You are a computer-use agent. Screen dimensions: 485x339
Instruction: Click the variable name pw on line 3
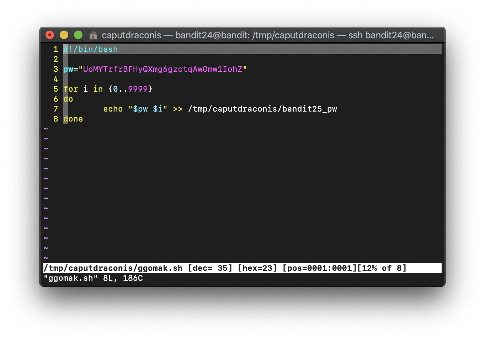coord(68,69)
